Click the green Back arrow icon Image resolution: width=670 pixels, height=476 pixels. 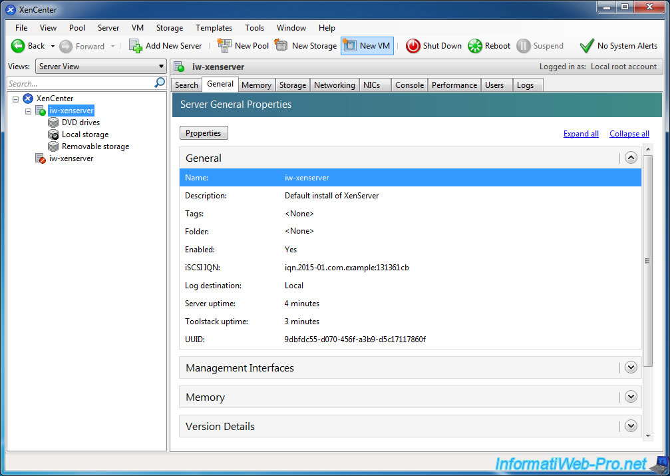tap(18, 46)
